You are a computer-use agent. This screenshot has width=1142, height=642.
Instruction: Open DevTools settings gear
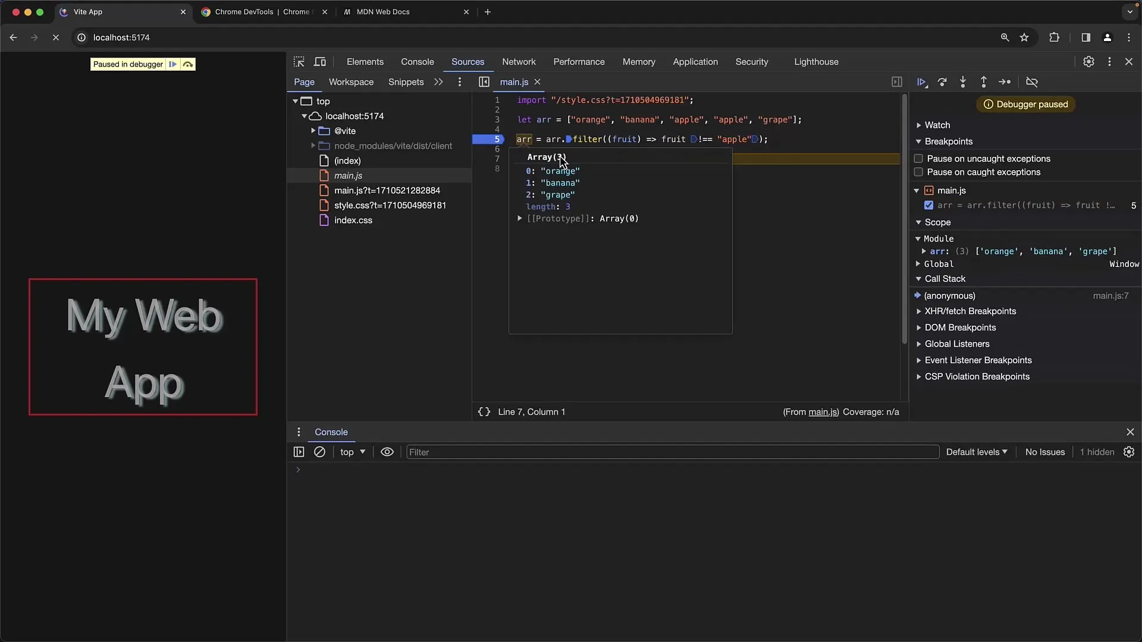(x=1088, y=62)
